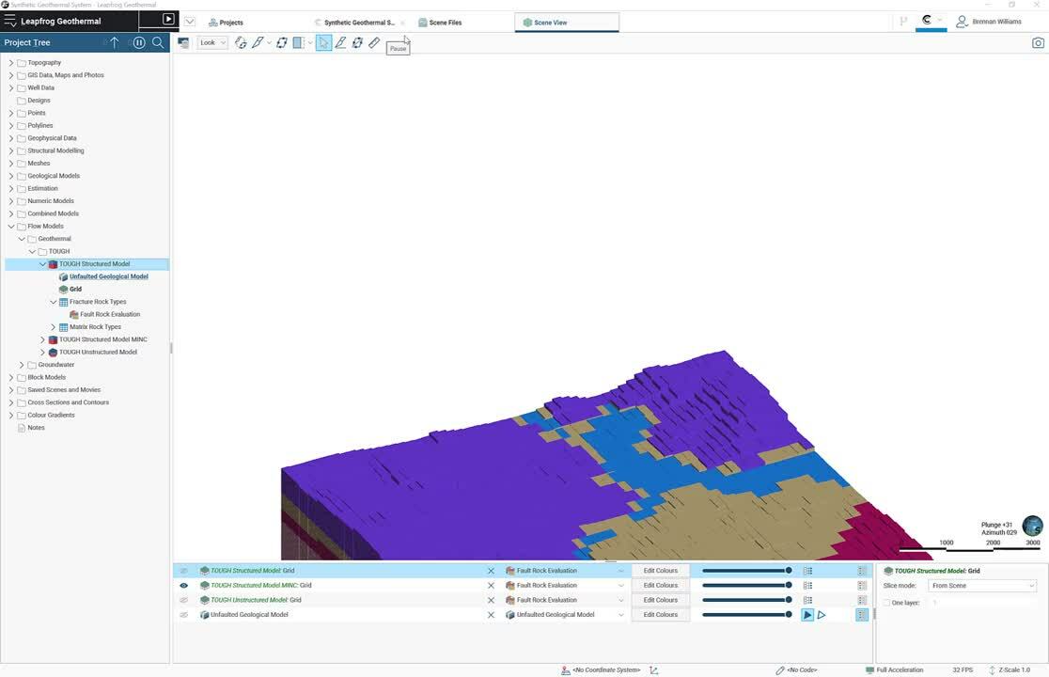Edit Colours for TOUGH Unstructured Model: Grid
Screen dimensions: 1049x677
(x=661, y=600)
